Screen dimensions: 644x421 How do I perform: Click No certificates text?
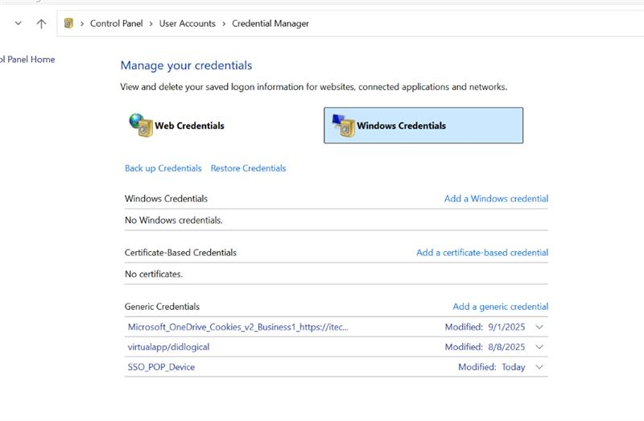click(x=154, y=274)
